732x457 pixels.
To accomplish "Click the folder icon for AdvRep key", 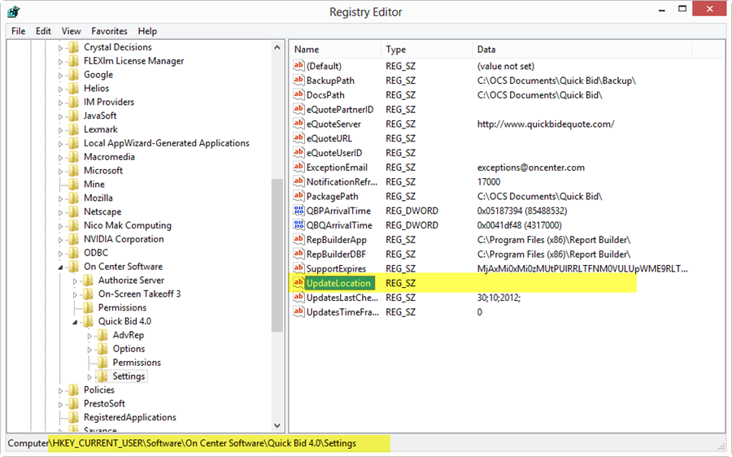I will pos(102,335).
